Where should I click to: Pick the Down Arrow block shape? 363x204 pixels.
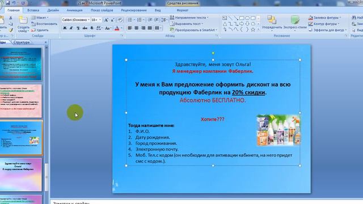247,24
